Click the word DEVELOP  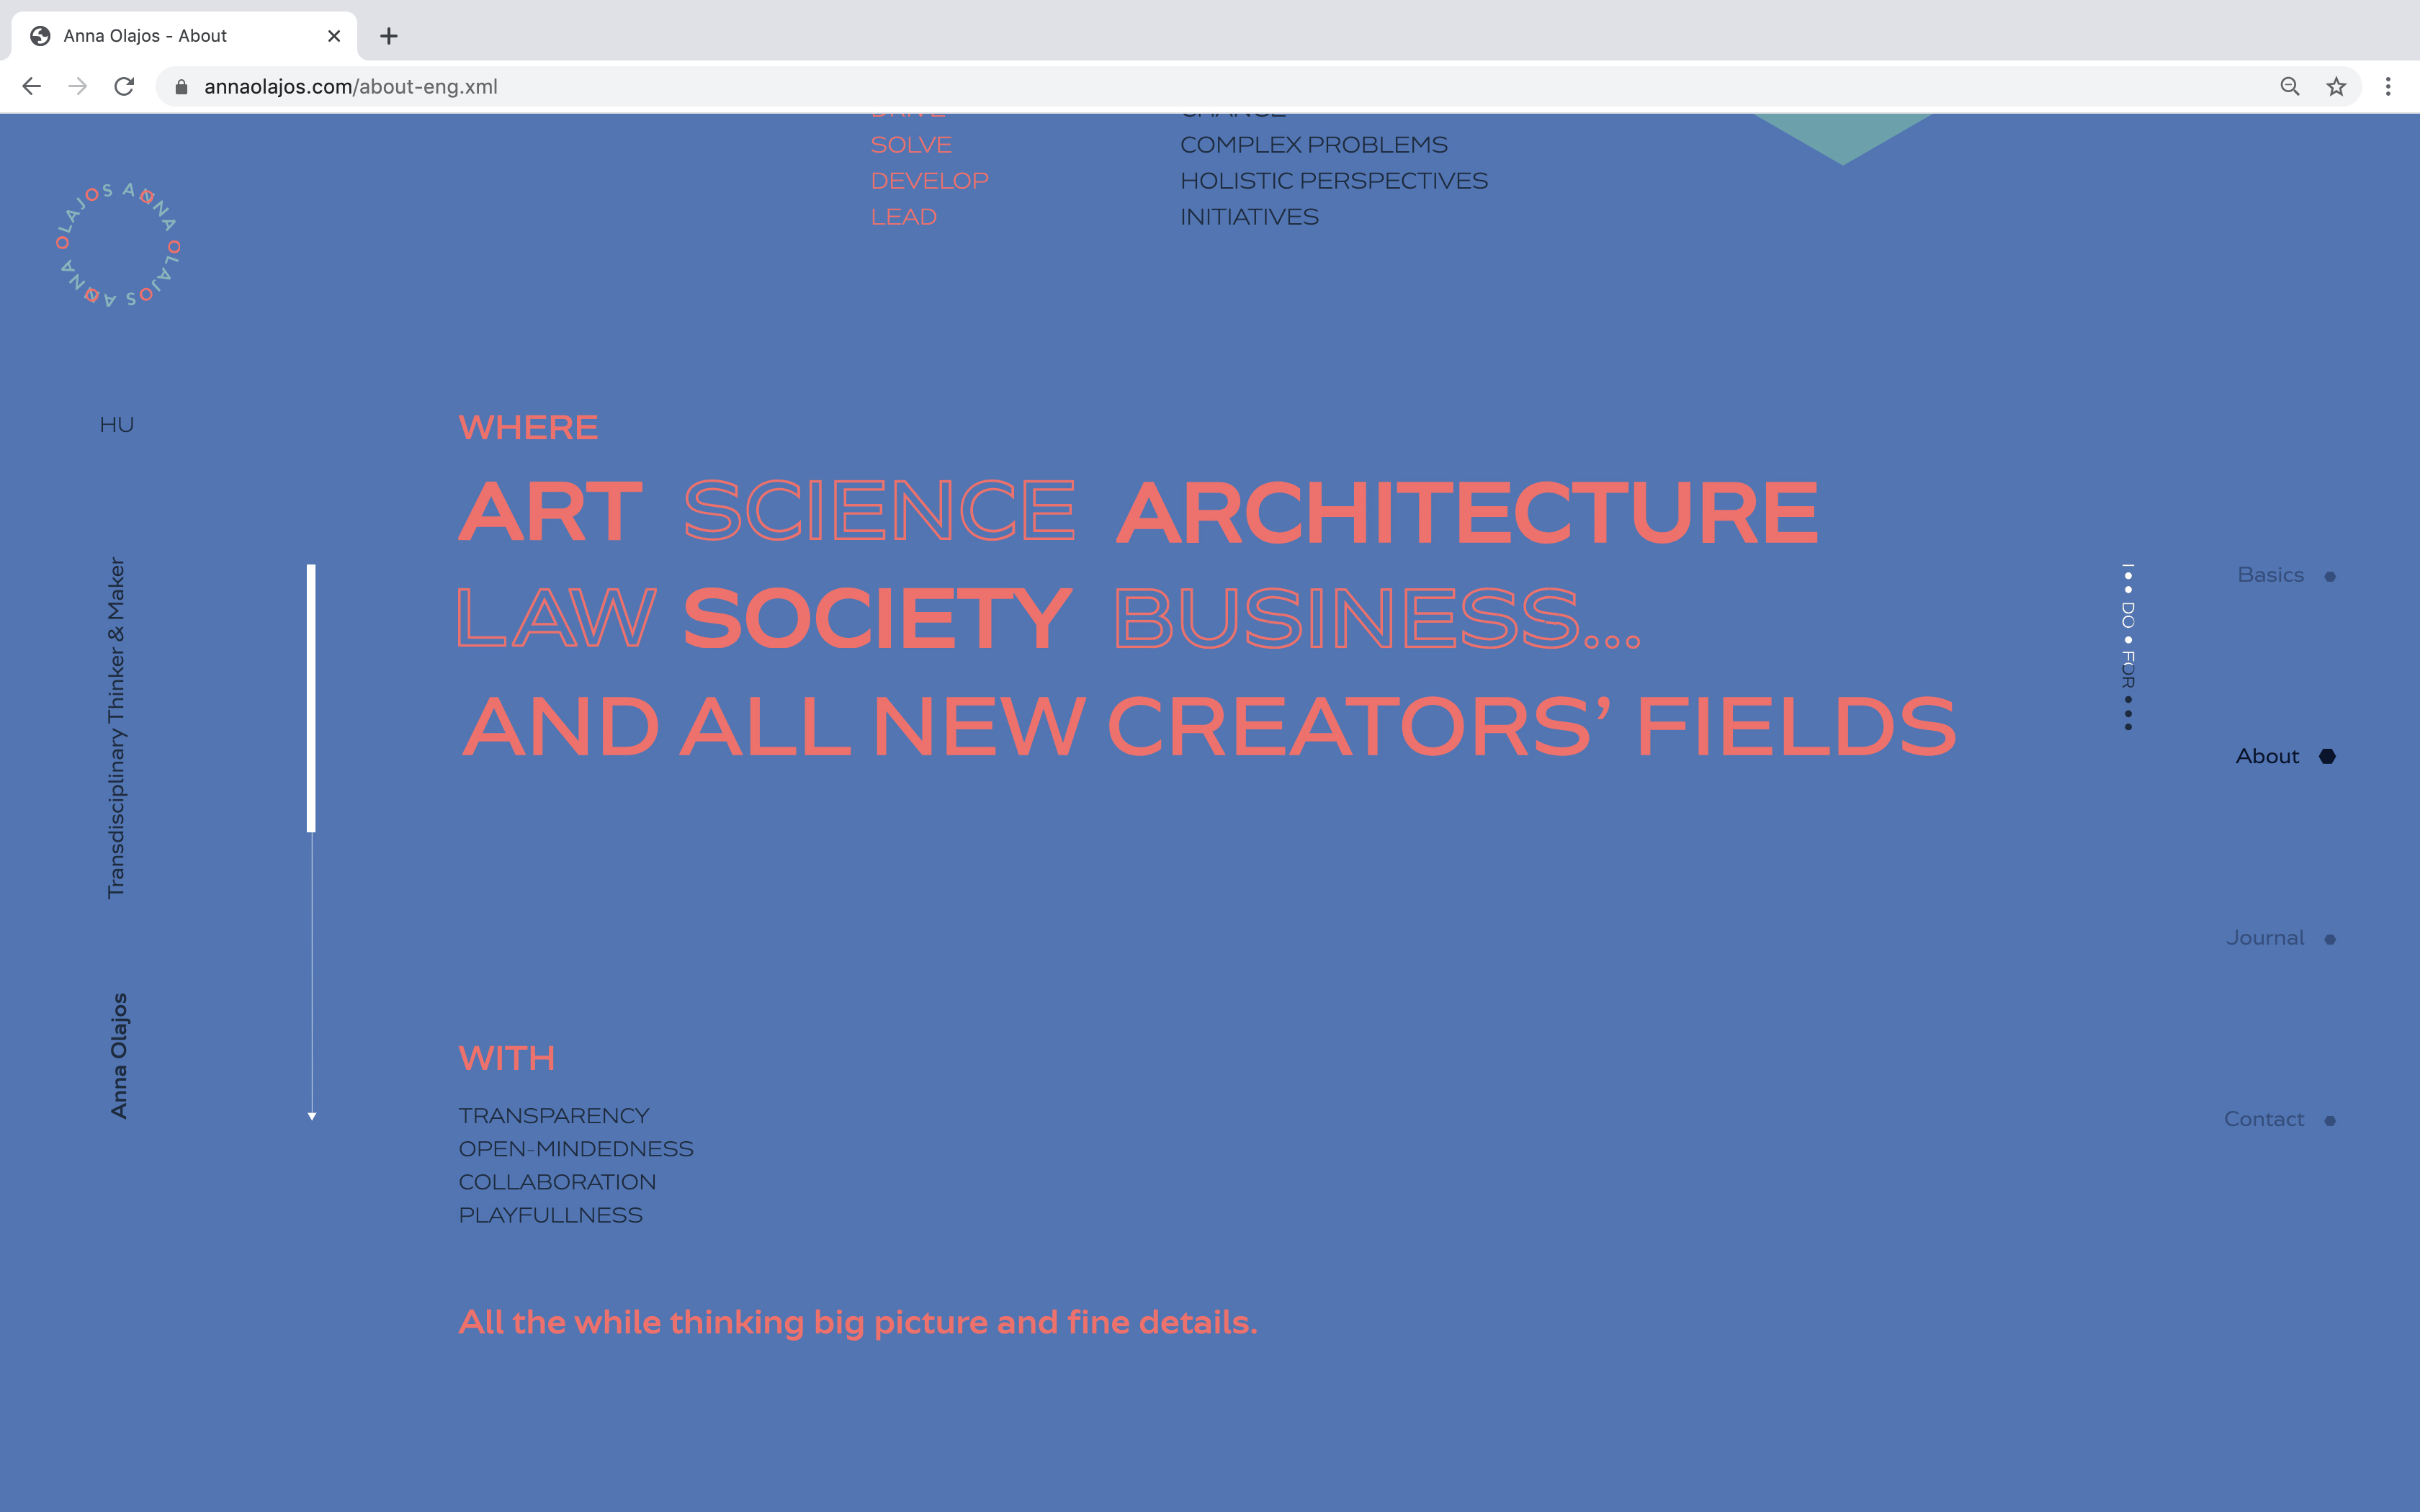(929, 181)
